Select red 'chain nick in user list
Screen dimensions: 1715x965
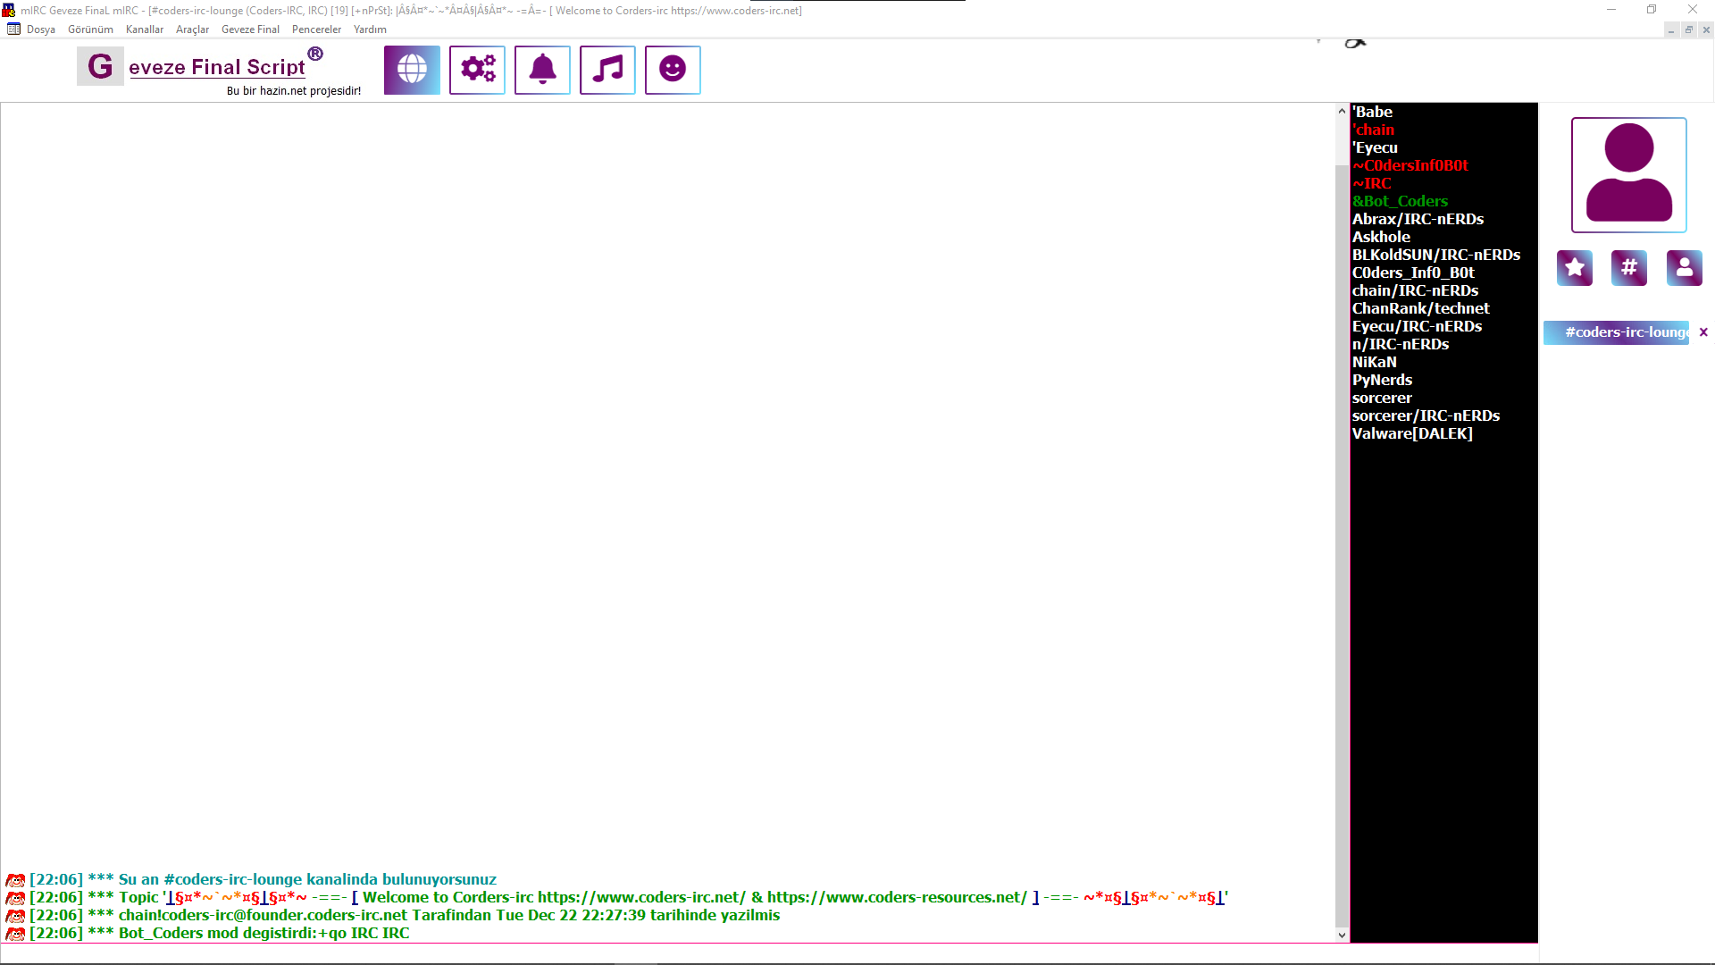click(1373, 130)
